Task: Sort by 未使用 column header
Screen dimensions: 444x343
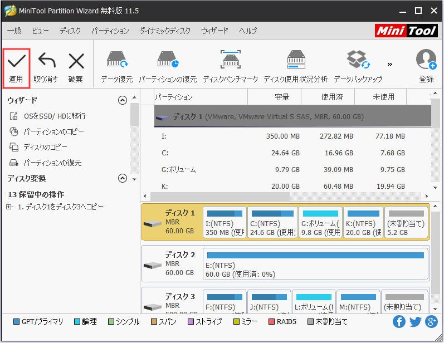Action: [380, 97]
